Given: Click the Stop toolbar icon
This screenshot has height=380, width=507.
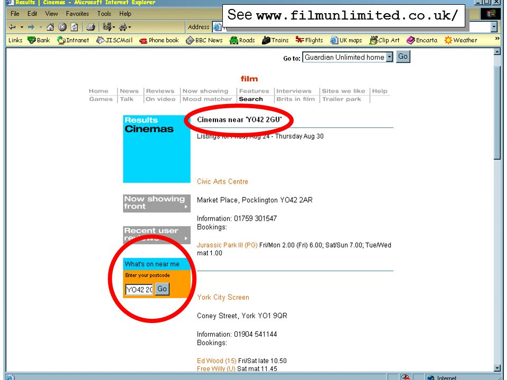Looking at the screenshot, I should [62, 27].
